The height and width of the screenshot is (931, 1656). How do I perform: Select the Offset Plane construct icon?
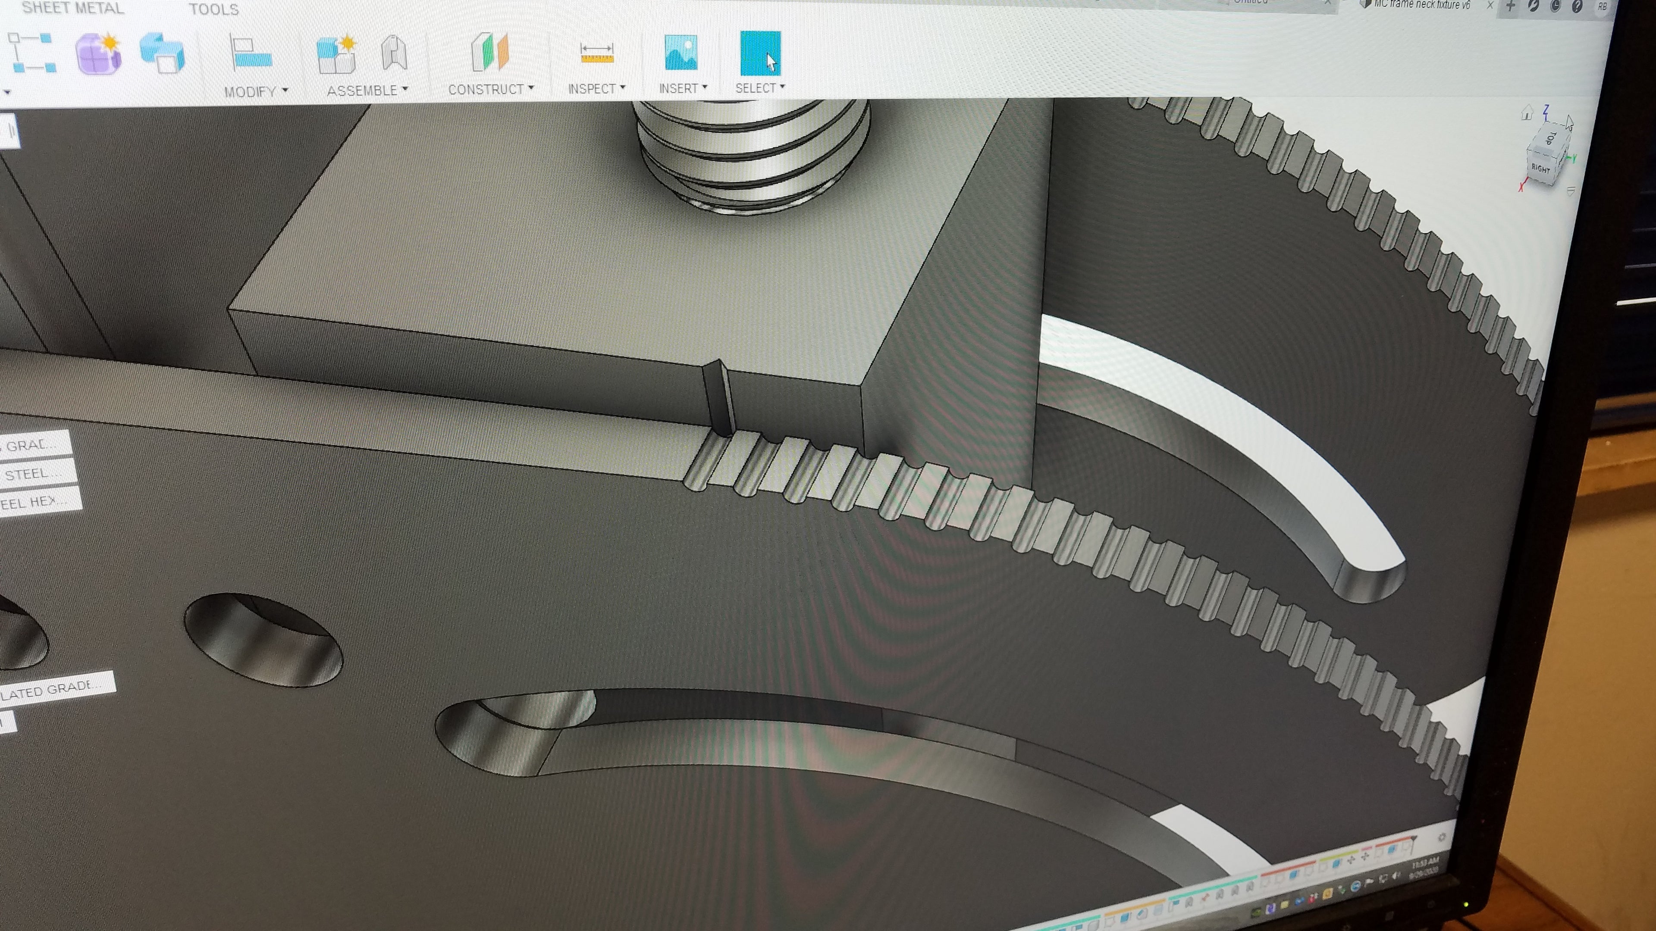click(490, 51)
